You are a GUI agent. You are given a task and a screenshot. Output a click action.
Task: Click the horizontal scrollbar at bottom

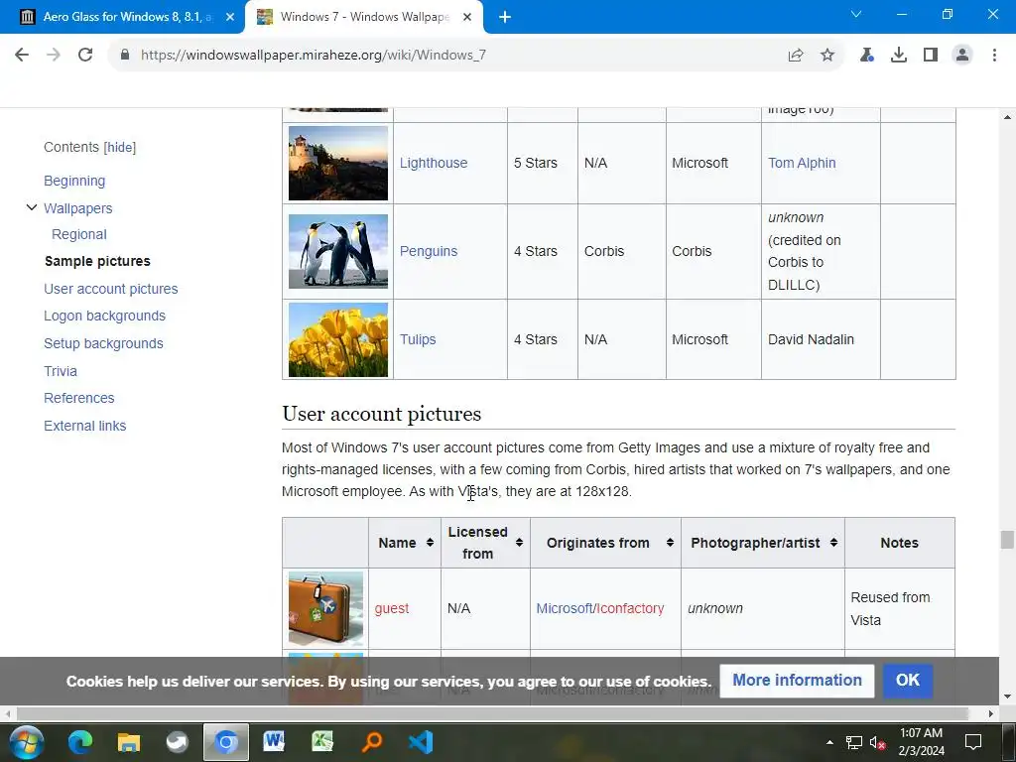(492, 714)
